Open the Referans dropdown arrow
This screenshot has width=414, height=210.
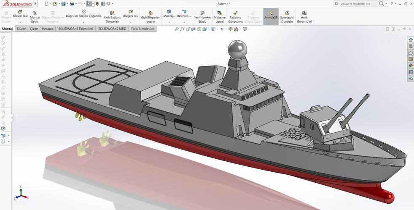[184, 23]
